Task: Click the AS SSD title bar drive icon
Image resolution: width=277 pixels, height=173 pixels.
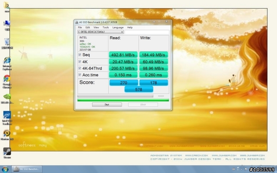Action: tap(77, 22)
